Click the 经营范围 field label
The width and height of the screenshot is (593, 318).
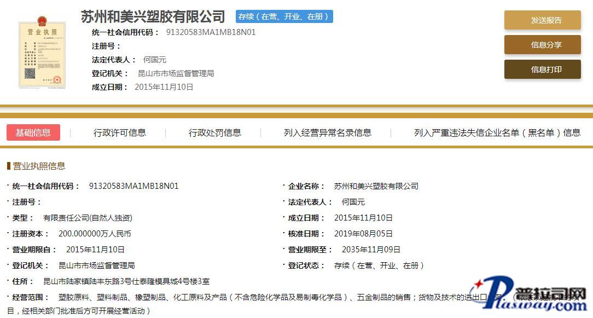point(30,297)
